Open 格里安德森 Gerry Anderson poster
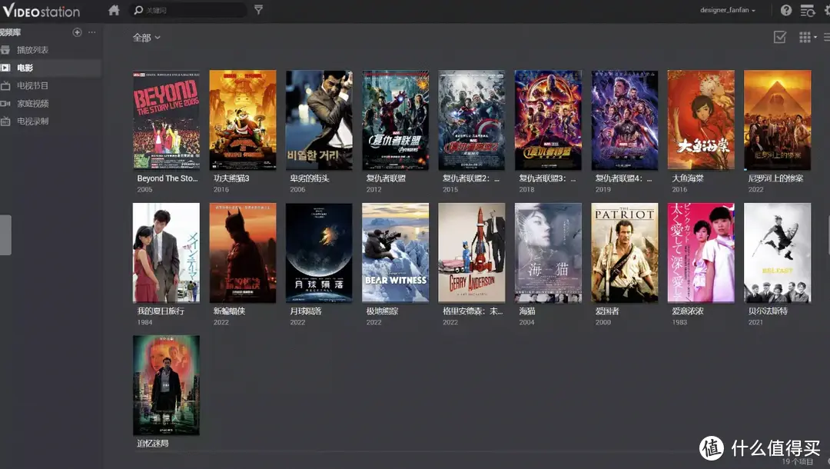 472,253
